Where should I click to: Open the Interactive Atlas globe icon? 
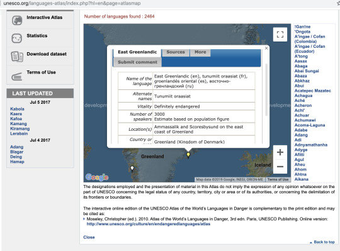click(17, 20)
